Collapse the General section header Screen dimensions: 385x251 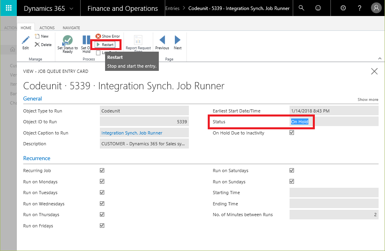32,98
